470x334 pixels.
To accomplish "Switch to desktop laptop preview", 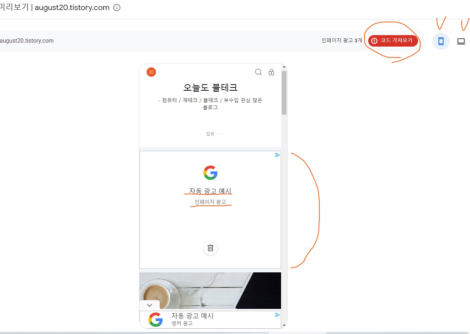I will tap(461, 41).
